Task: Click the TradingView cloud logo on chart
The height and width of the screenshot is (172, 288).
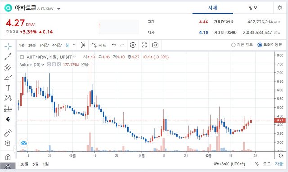Action: (24, 143)
